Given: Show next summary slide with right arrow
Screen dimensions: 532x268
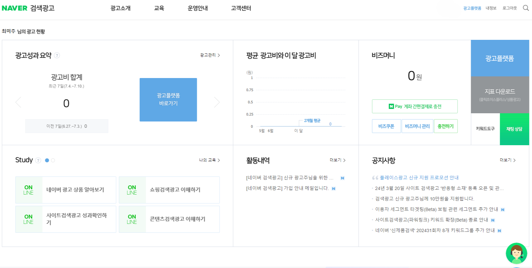Looking at the screenshot, I should pyautogui.click(x=217, y=102).
